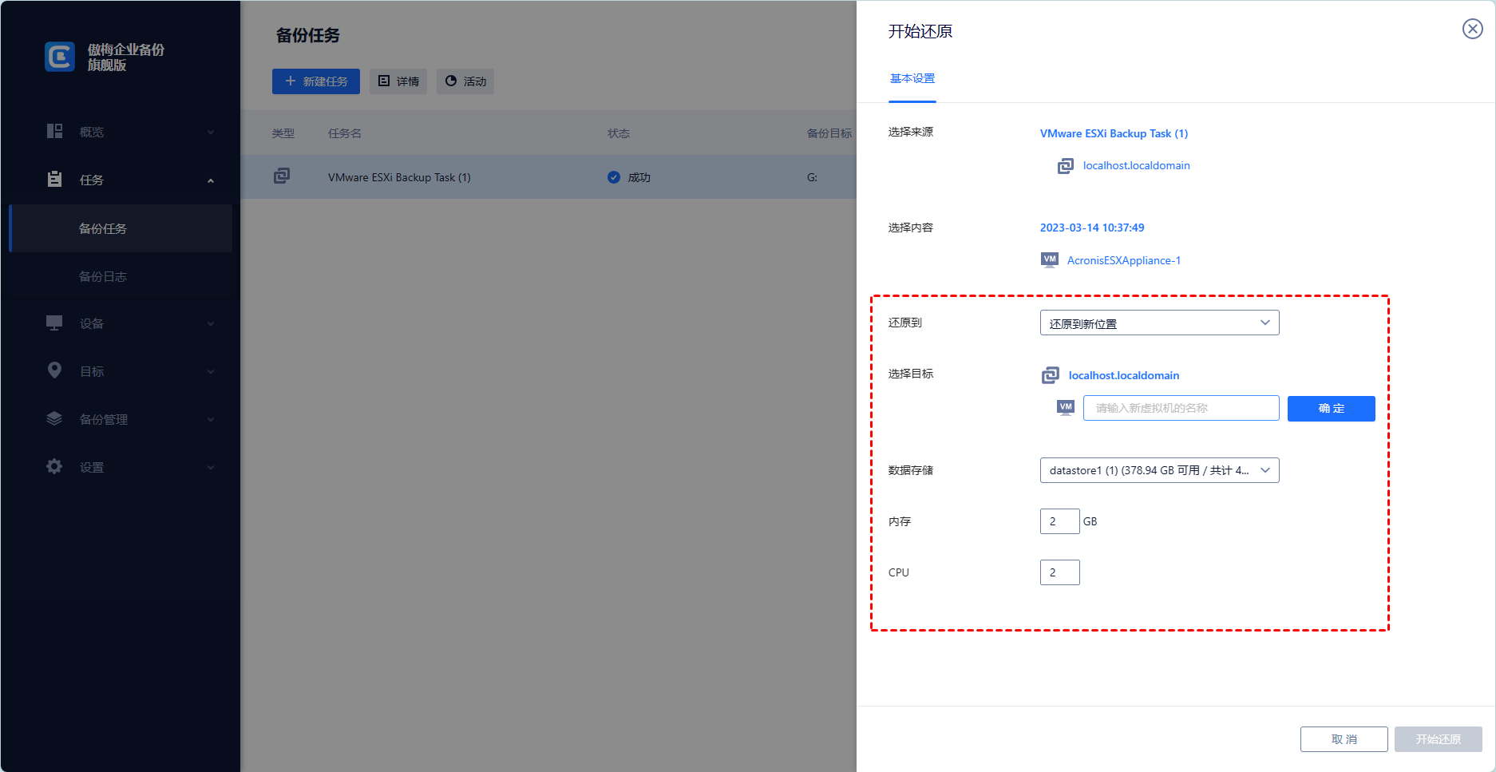Click the VM icon beside AcronisESXAppliance-1
This screenshot has width=1496, height=772.
pos(1050,260)
